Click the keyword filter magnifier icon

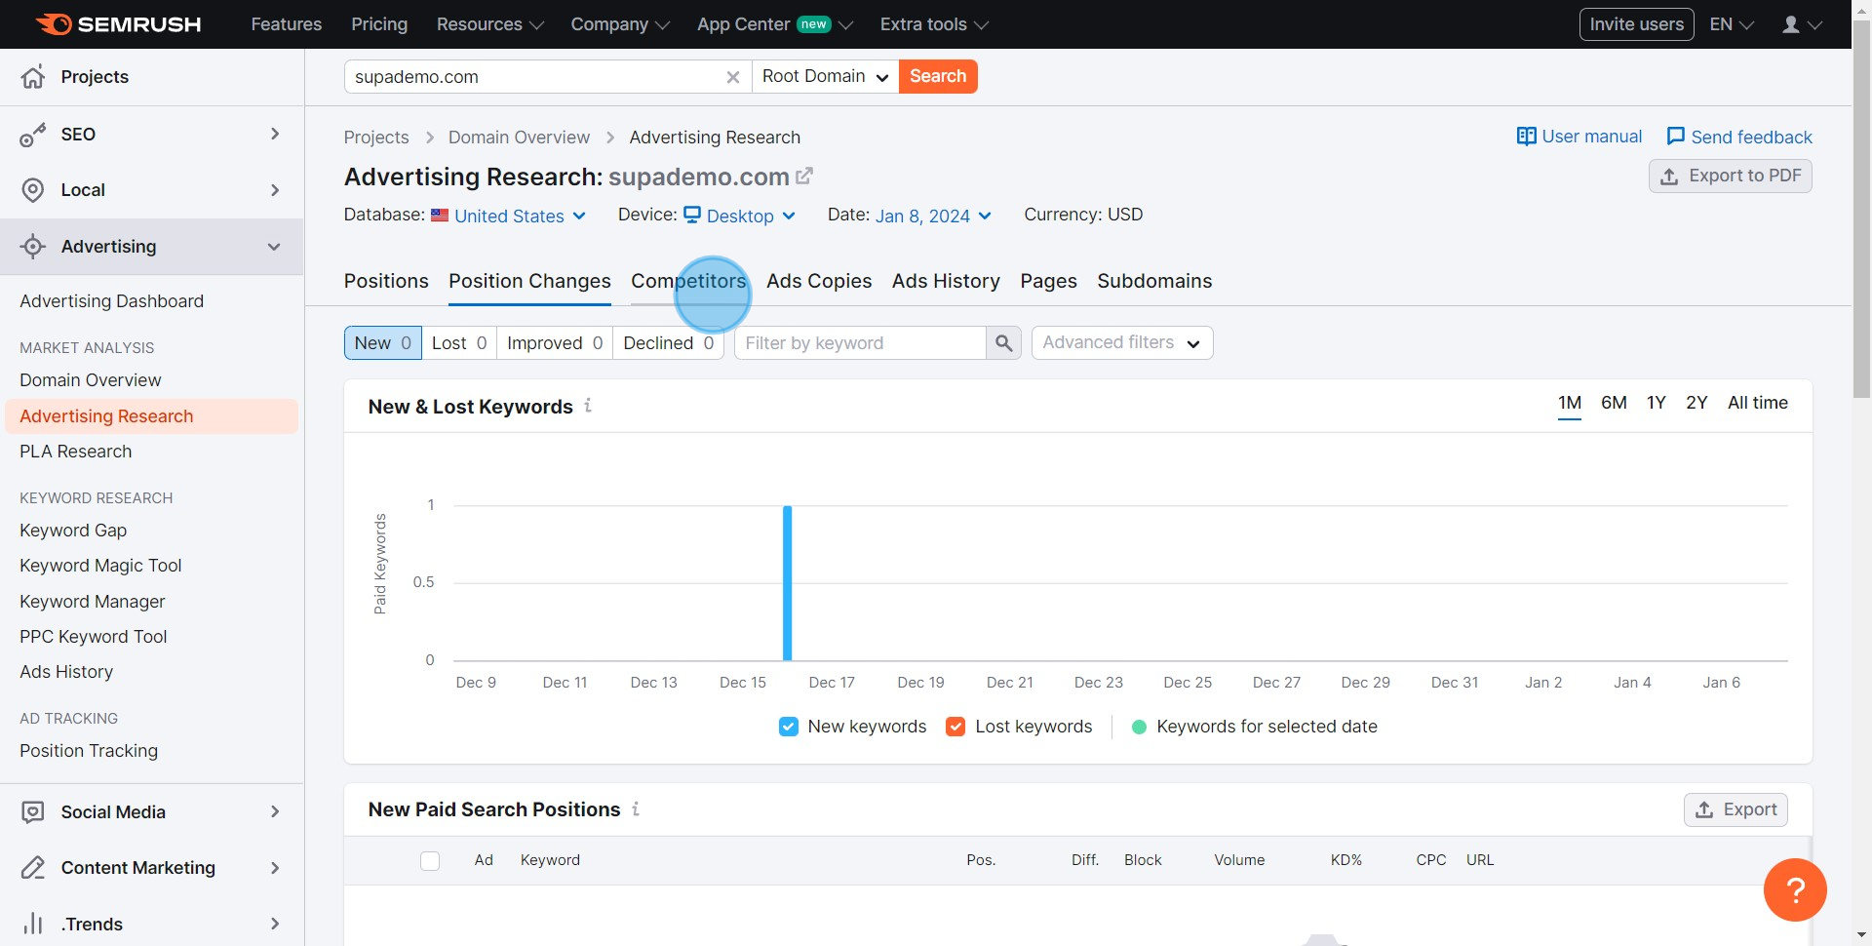click(1003, 343)
